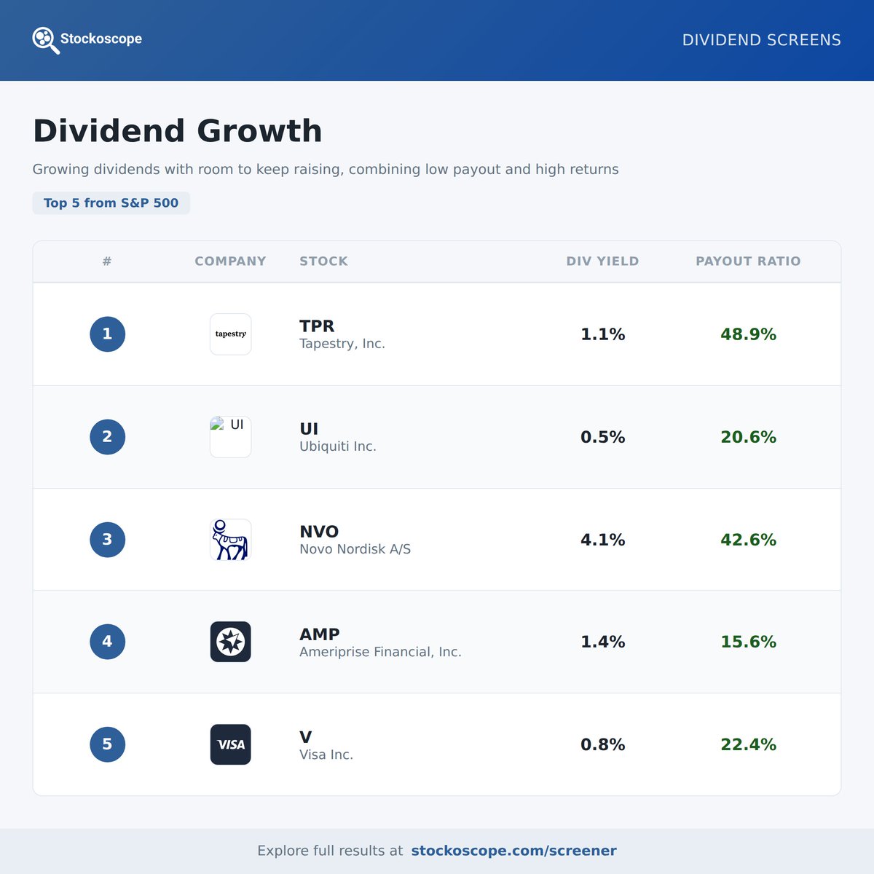
Task: Click the Stockoscope brand name
Action: tap(101, 39)
